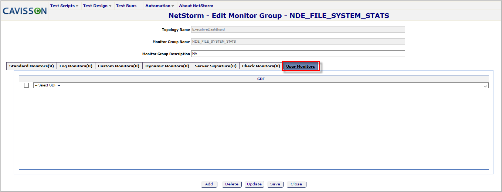
Task: Click the Cavisson logo
Action: pyautogui.click(x=25, y=11)
